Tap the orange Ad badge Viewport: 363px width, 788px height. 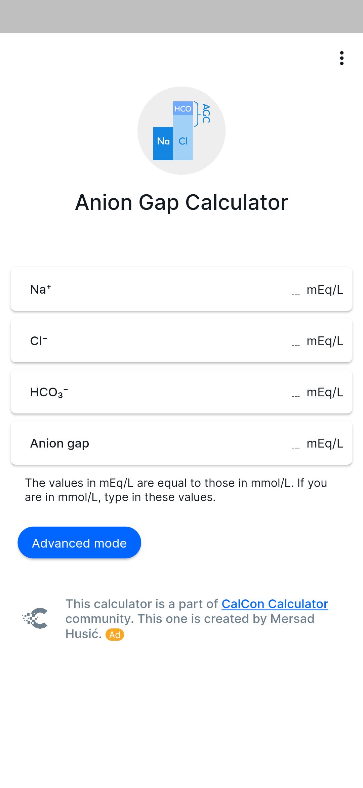click(115, 635)
